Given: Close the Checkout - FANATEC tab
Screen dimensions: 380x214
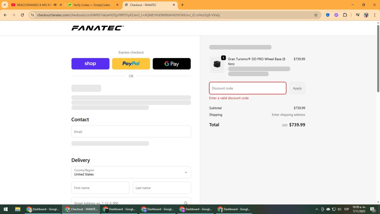Looking at the screenshot, I should [x=174, y=5].
